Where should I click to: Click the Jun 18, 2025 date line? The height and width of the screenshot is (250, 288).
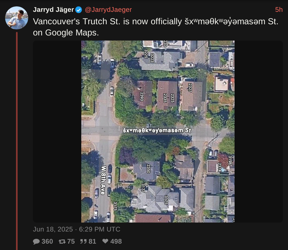point(76,229)
